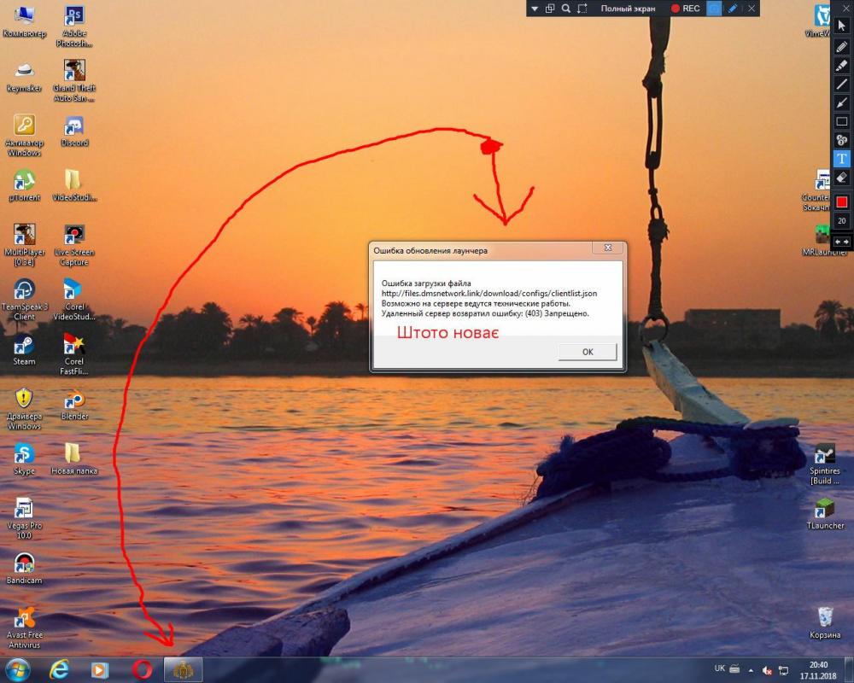Select the Pencil drawing tool

point(842,46)
